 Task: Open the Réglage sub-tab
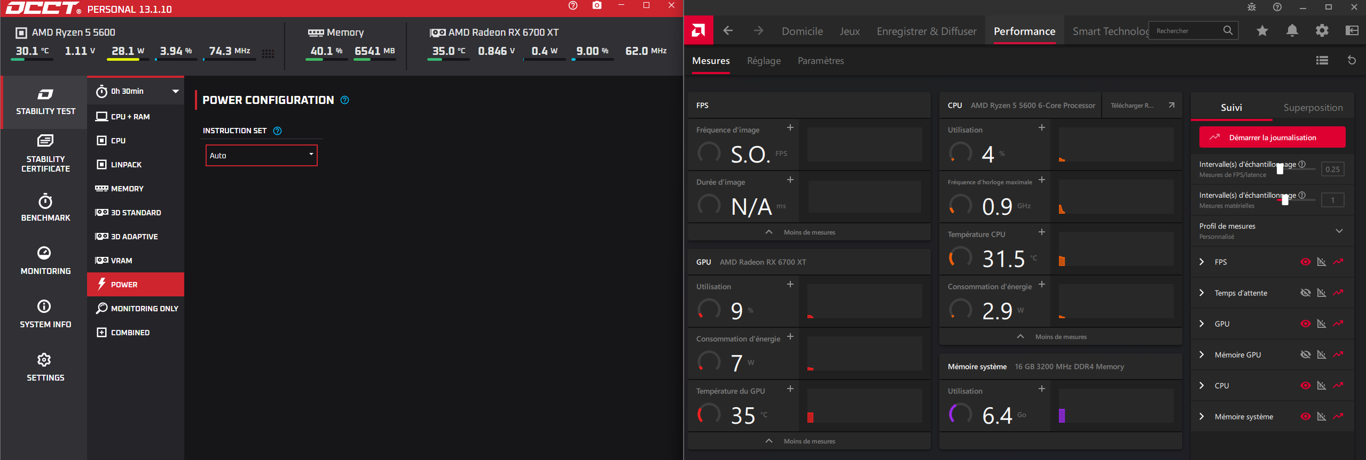(x=764, y=61)
